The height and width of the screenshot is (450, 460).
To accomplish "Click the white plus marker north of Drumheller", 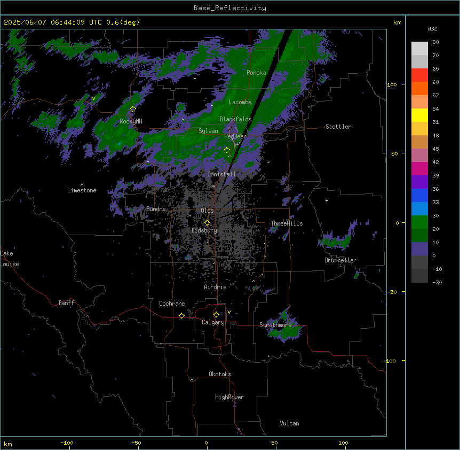I will tap(327, 200).
